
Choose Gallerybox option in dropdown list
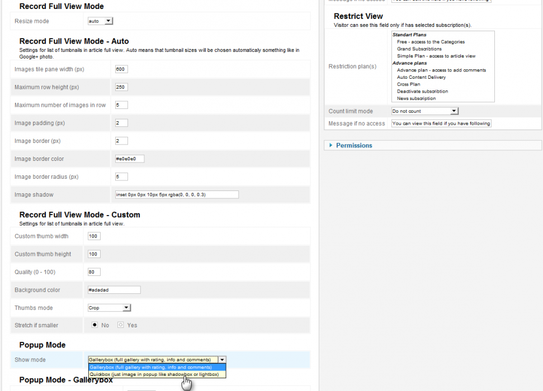point(157,368)
